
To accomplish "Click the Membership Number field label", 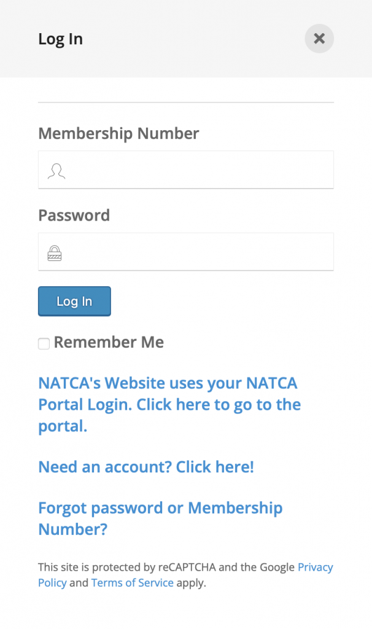I will pyautogui.click(x=118, y=133).
